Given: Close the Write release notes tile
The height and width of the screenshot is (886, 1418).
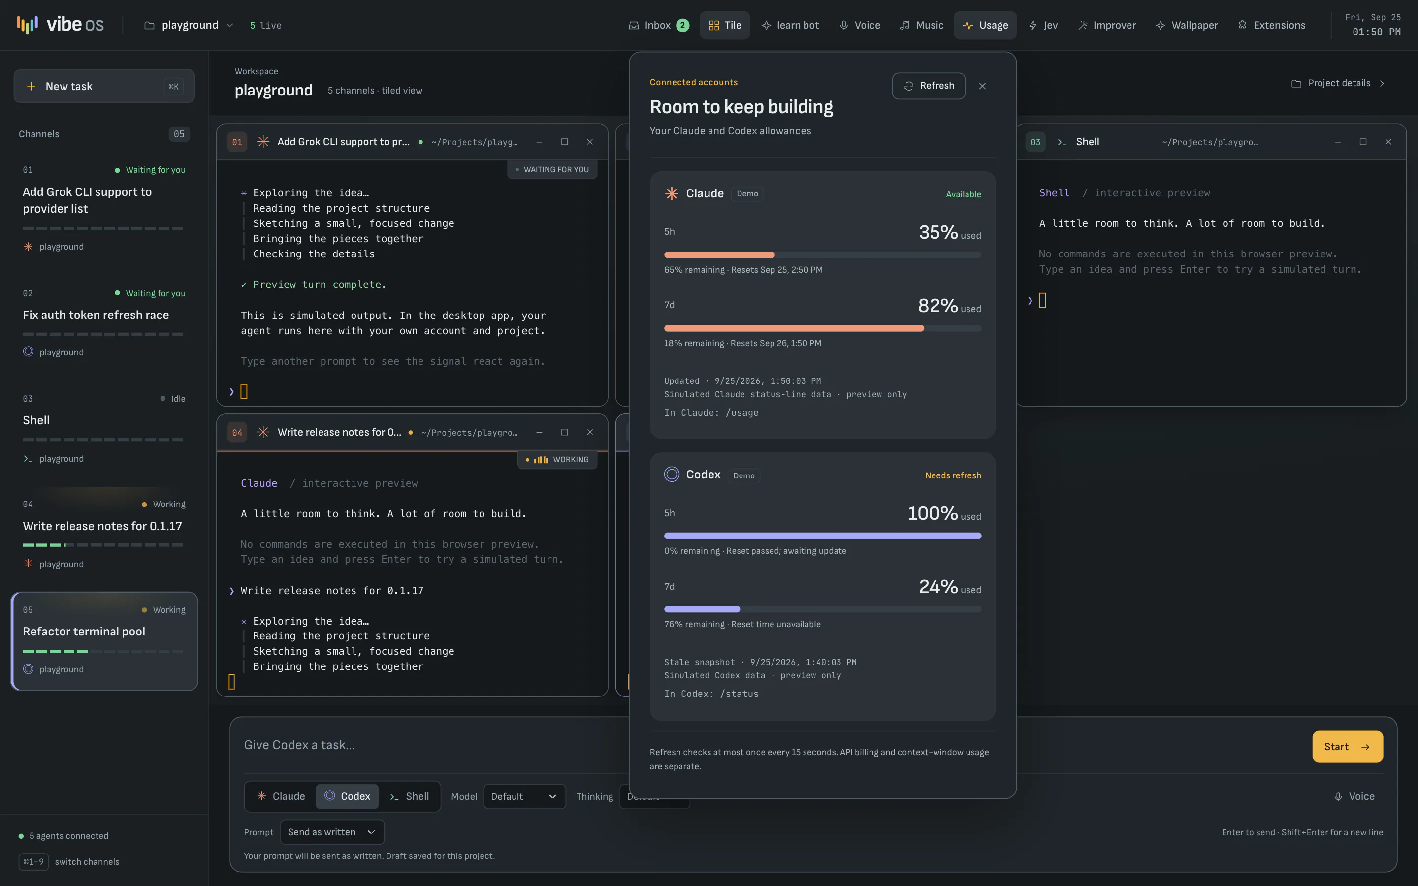Looking at the screenshot, I should tap(590, 433).
